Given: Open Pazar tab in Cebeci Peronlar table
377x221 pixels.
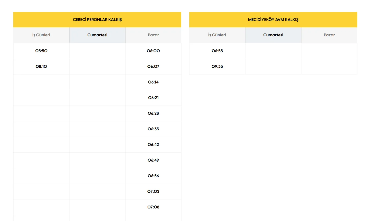Looking at the screenshot, I should (153, 35).
